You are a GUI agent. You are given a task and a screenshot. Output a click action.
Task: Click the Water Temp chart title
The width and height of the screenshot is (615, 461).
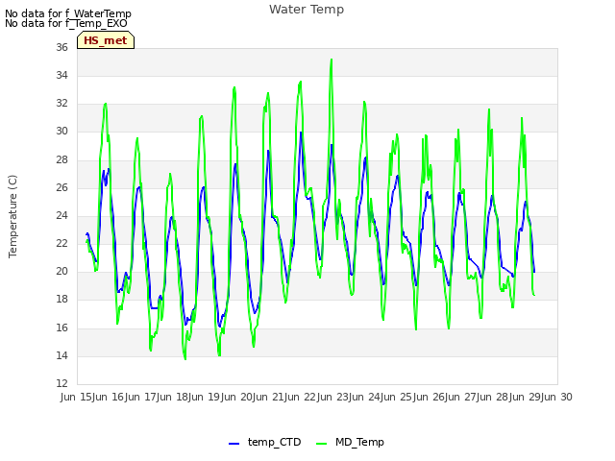click(x=307, y=9)
